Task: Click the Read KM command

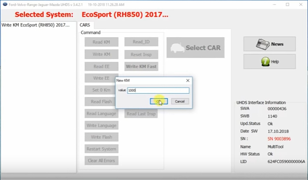Action: [101, 42]
